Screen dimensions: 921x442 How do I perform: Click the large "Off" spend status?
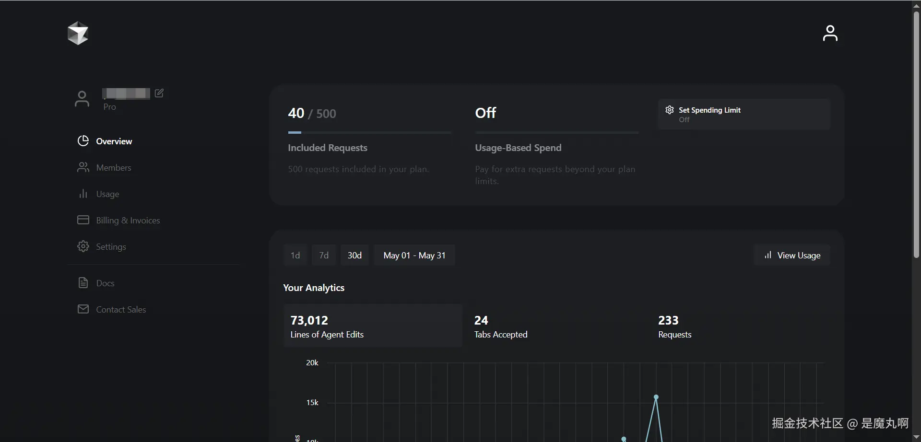[x=485, y=113]
